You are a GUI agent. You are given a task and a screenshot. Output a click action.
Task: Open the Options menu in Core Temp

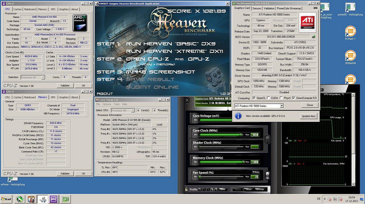coord(108,104)
